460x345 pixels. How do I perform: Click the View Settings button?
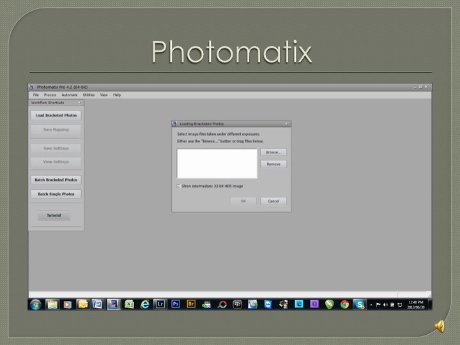tap(56, 162)
